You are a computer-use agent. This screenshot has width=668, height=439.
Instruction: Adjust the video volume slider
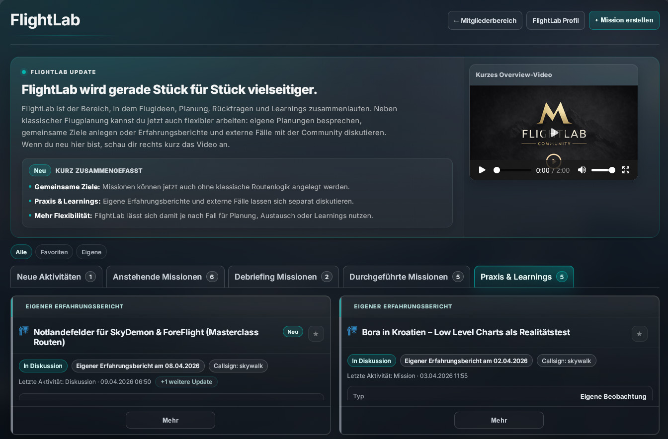point(603,170)
